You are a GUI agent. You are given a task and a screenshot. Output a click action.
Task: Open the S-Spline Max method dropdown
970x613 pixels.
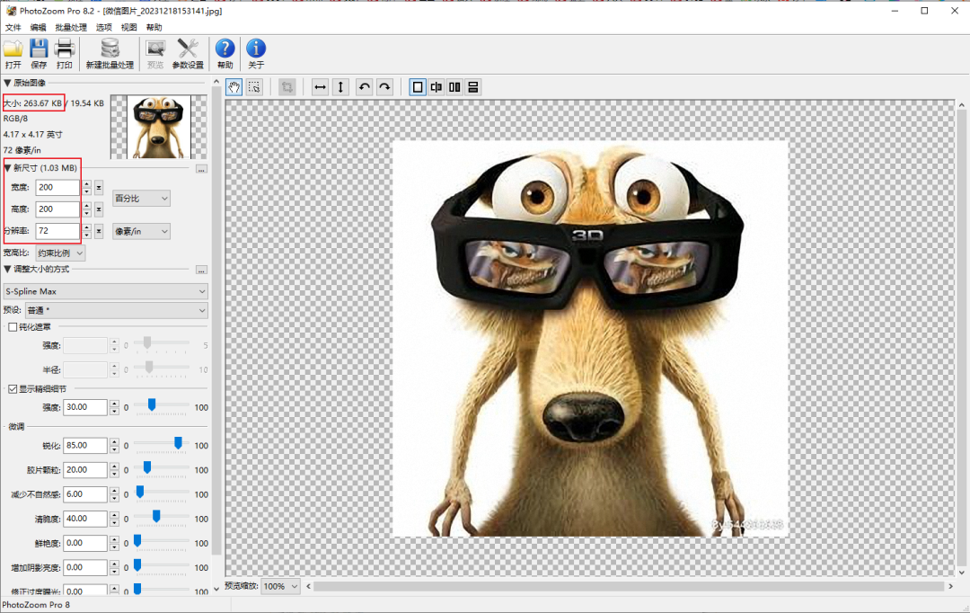[105, 291]
